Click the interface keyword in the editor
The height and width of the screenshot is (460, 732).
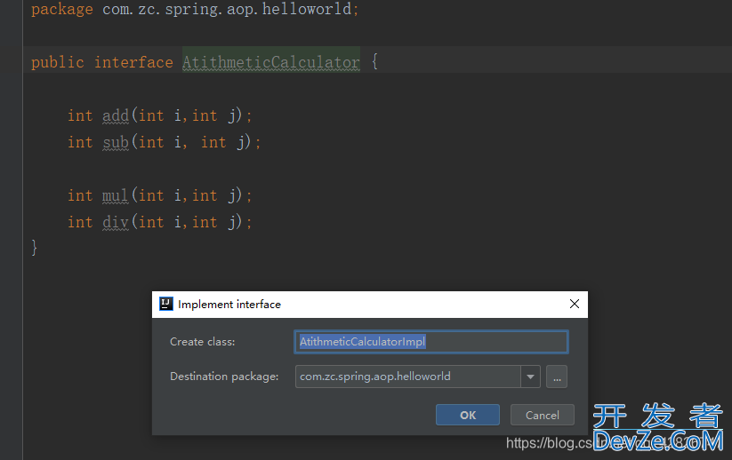(x=133, y=62)
